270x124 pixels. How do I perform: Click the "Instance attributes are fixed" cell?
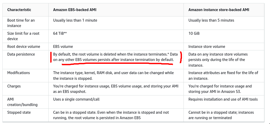[223, 75]
